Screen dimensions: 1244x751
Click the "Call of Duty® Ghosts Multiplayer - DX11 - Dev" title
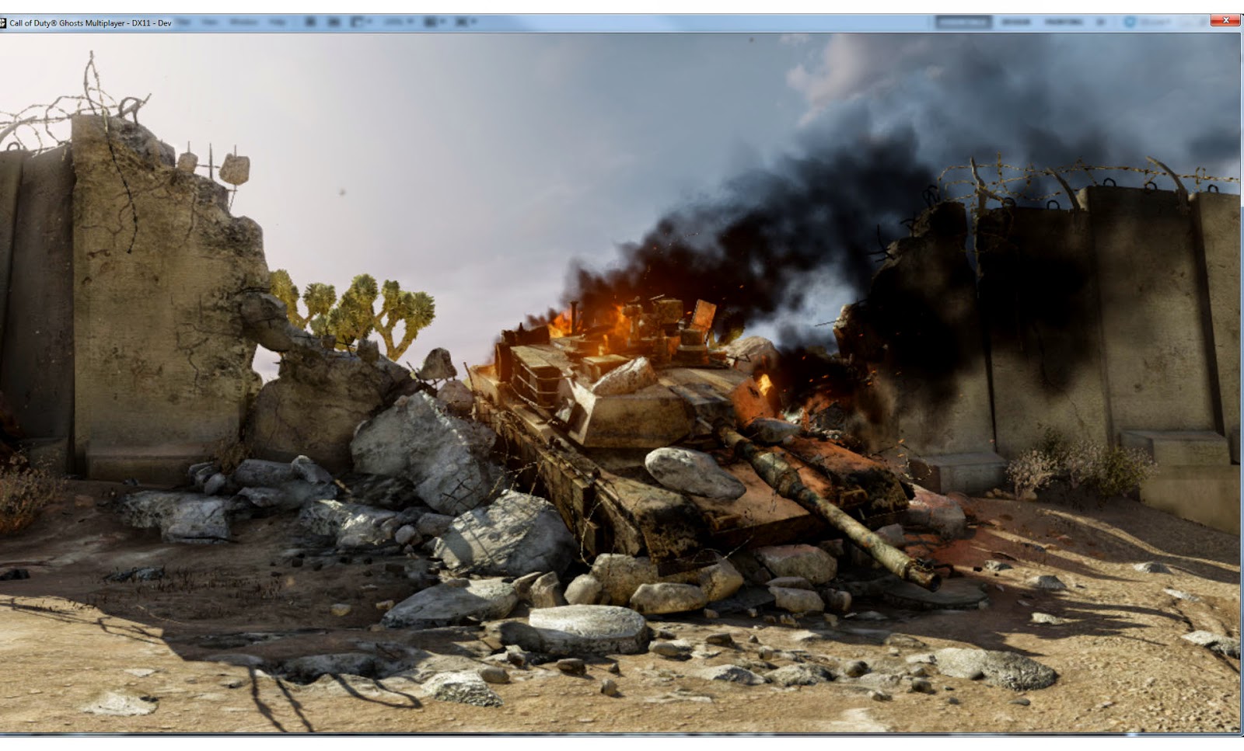coord(90,23)
